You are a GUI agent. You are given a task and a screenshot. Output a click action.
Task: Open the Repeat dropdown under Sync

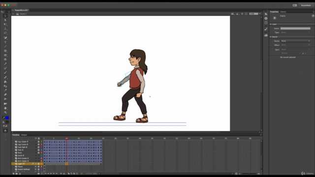pos(290,53)
